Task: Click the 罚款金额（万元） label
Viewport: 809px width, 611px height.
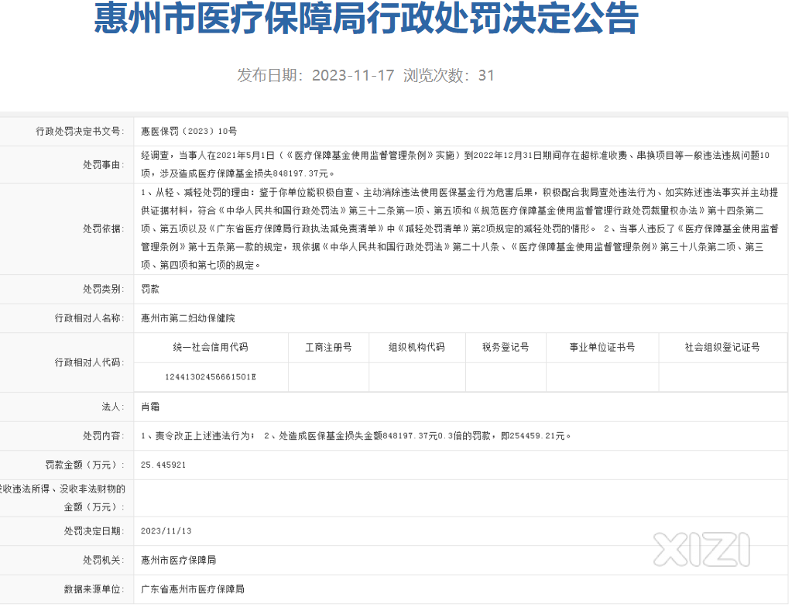Action: coord(85,465)
